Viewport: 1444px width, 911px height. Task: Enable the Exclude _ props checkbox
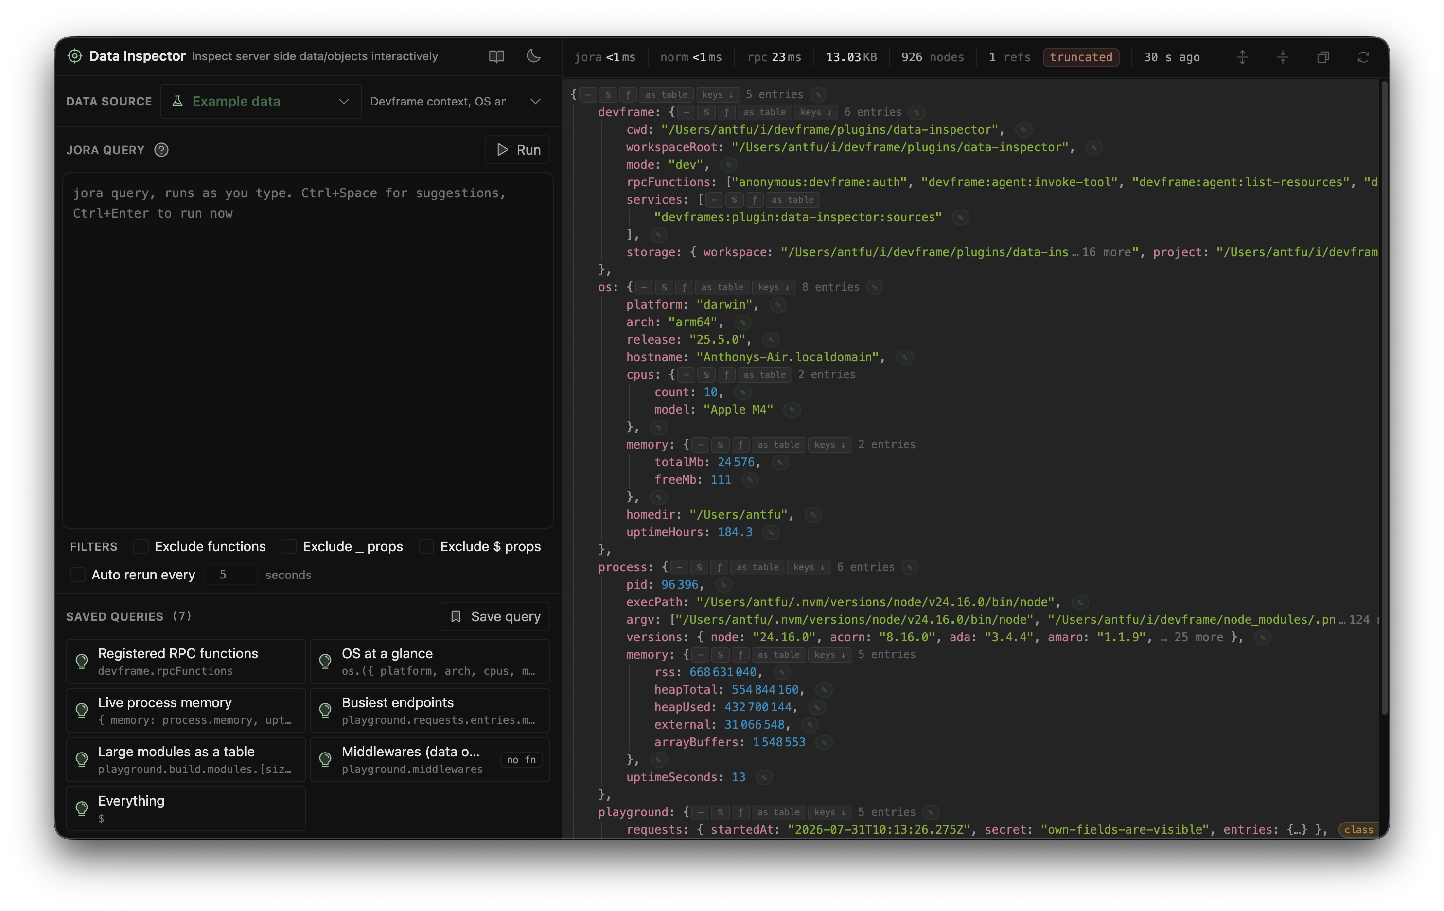coord(289,546)
